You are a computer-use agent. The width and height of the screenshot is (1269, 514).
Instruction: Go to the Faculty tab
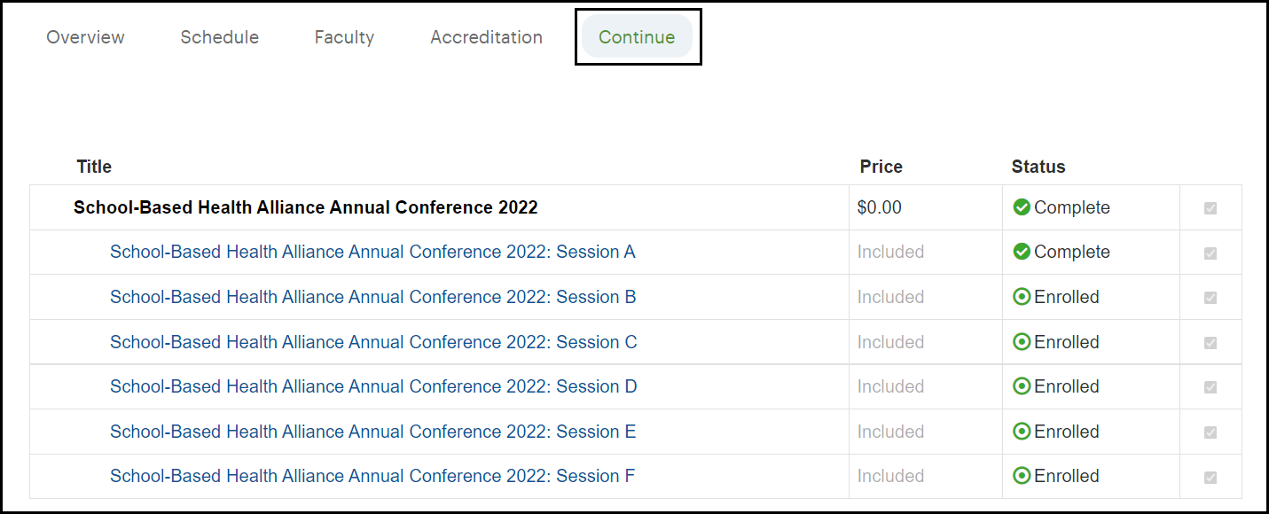pos(344,37)
